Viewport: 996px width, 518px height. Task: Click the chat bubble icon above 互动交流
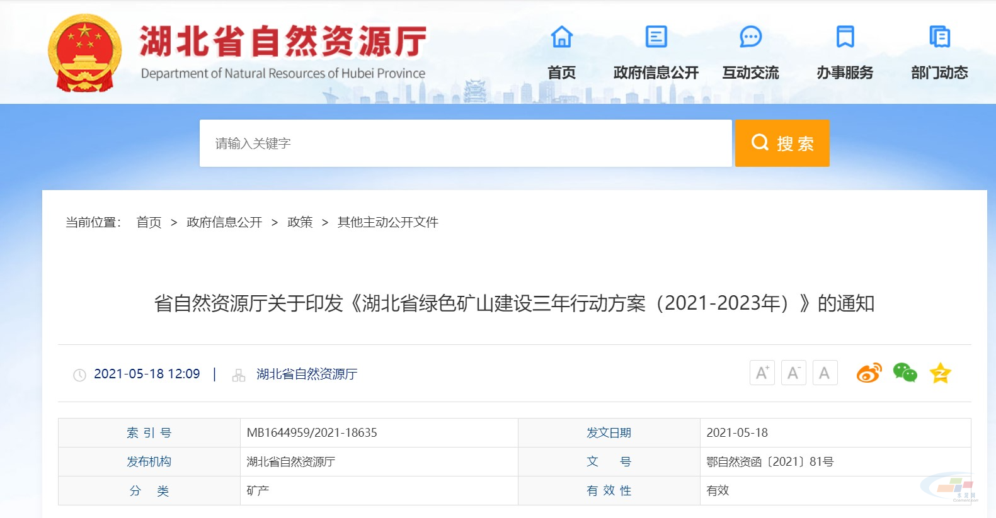(750, 37)
